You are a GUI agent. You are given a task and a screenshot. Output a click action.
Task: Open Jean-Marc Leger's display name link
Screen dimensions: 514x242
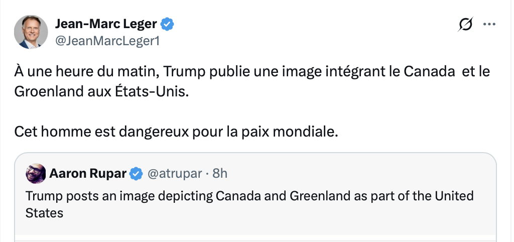(105, 24)
